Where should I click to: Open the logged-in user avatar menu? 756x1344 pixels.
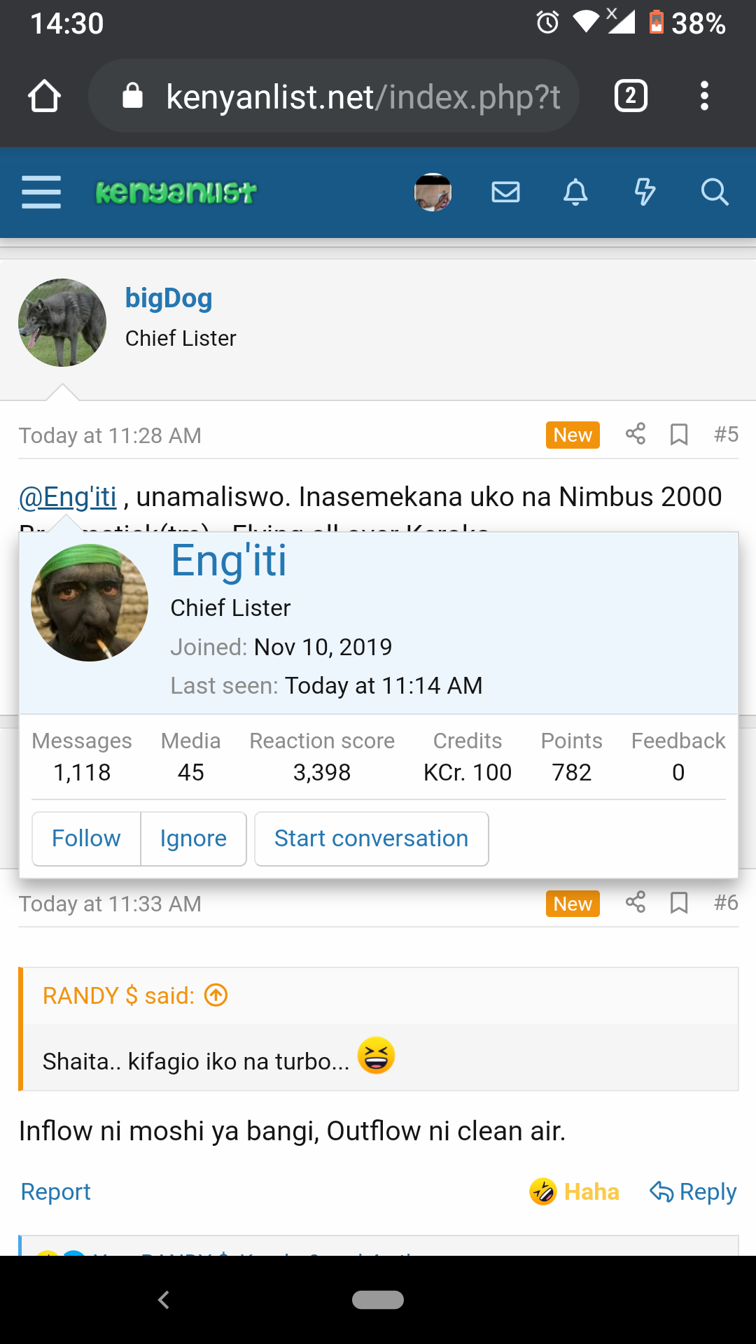(x=433, y=192)
